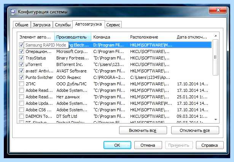Enable the 2ГИС startup checkbox

[x=21, y=84]
